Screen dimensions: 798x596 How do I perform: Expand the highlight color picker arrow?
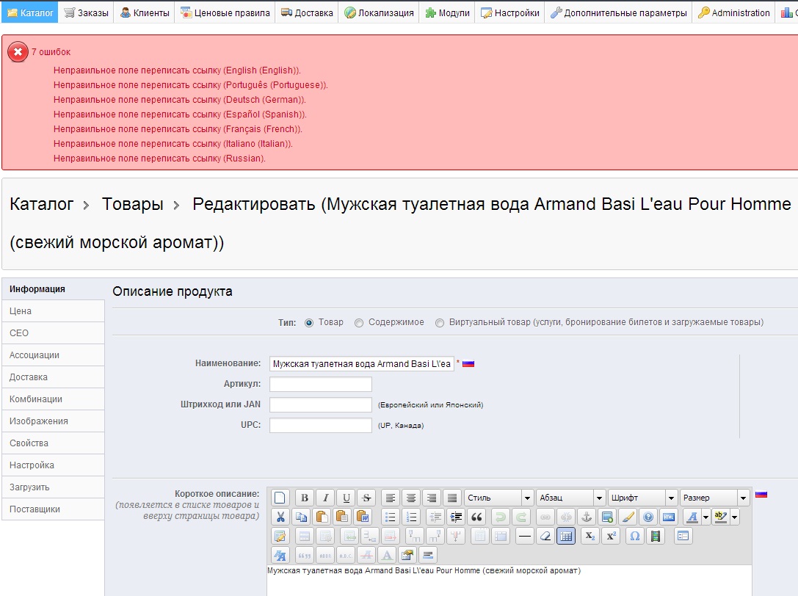(734, 517)
